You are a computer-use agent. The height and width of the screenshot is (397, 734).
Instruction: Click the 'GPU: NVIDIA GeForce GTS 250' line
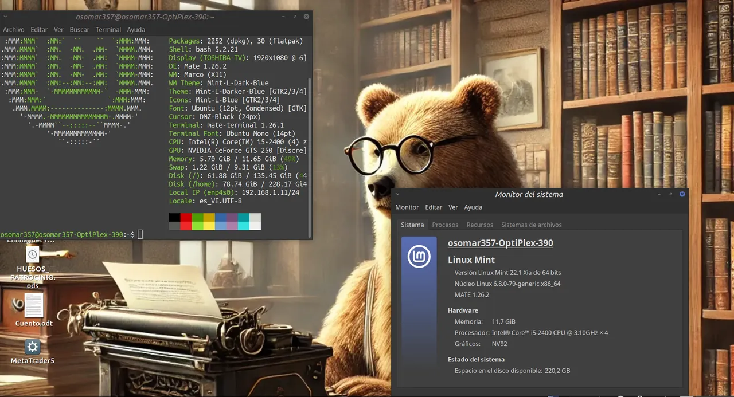coord(237,150)
